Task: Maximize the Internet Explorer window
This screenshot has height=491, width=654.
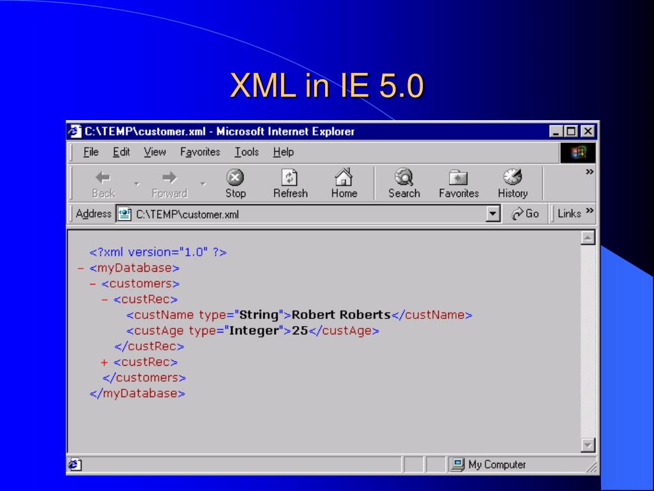Action: tap(571, 132)
